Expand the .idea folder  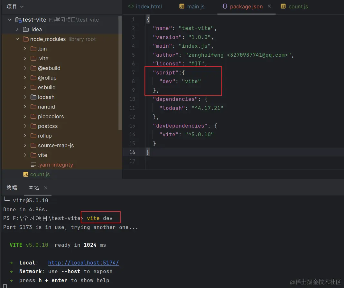[17, 29]
